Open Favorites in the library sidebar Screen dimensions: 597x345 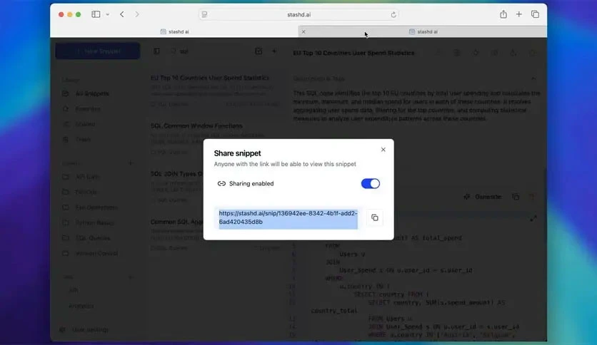[x=88, y=108]
